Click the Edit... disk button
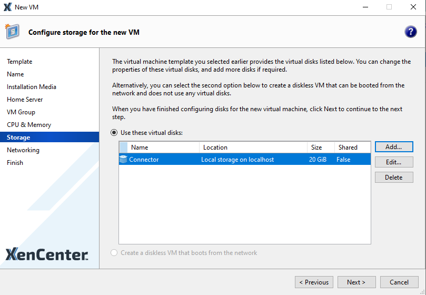 394,162
